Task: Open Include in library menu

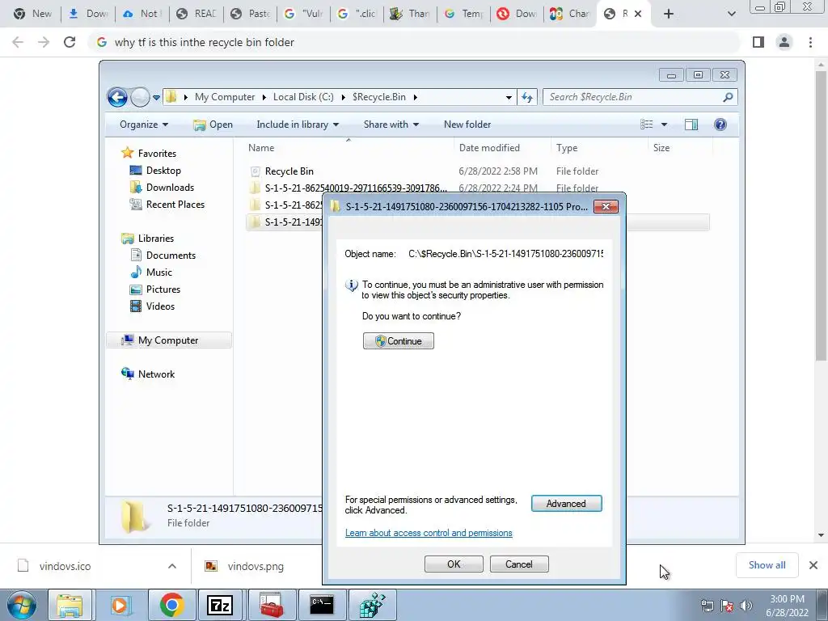Action: [298, 125]
